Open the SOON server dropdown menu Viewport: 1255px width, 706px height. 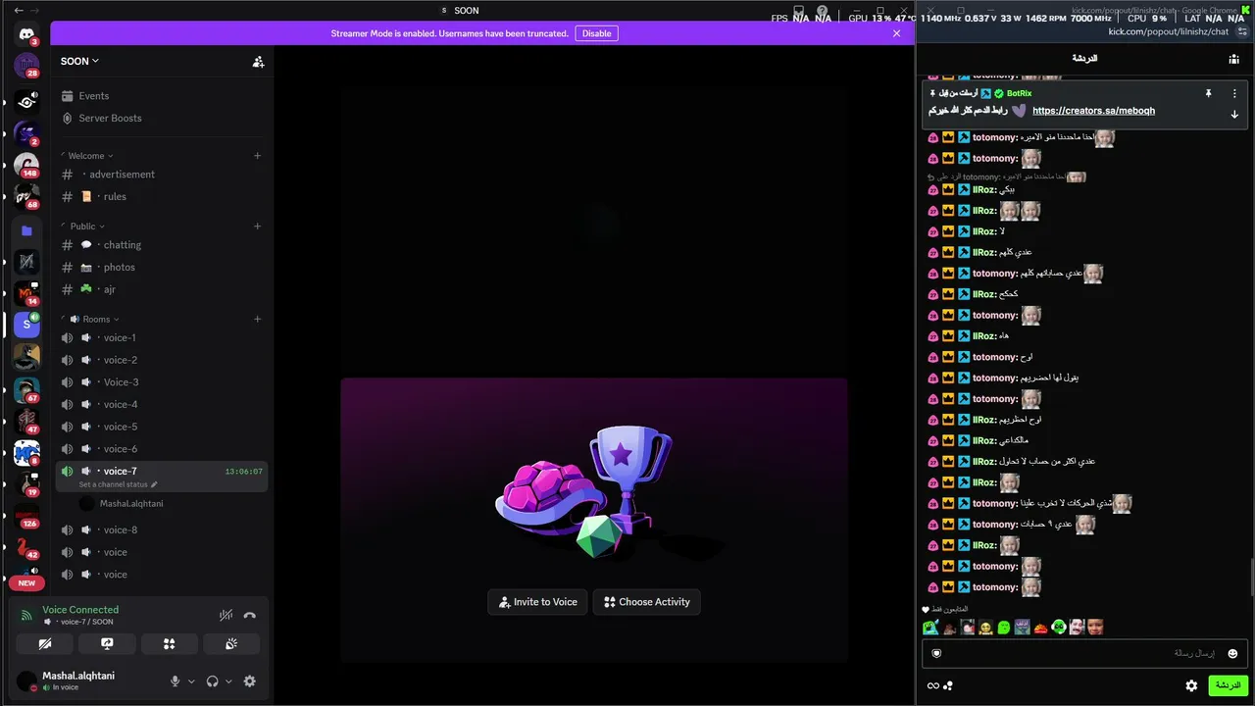click(79, 61)
